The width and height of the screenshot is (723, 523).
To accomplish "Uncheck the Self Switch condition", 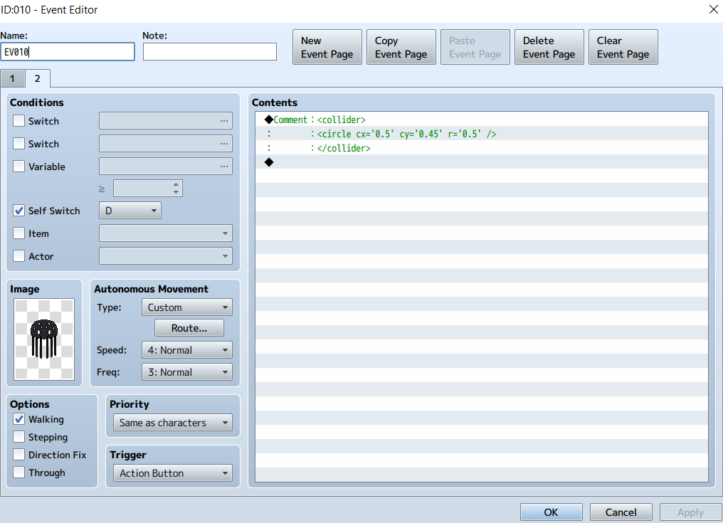I will (19, 211).
